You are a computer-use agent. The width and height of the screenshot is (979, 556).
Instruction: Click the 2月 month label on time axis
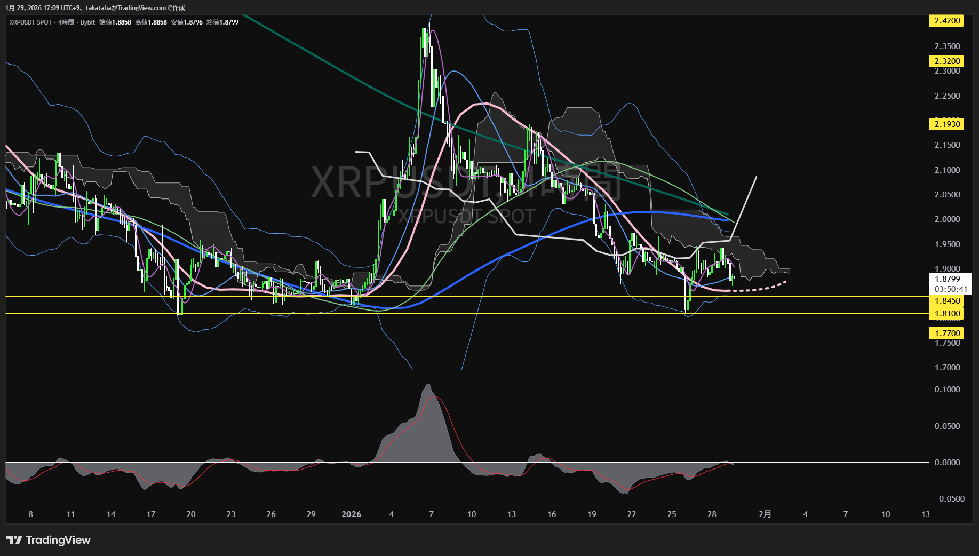765,514
